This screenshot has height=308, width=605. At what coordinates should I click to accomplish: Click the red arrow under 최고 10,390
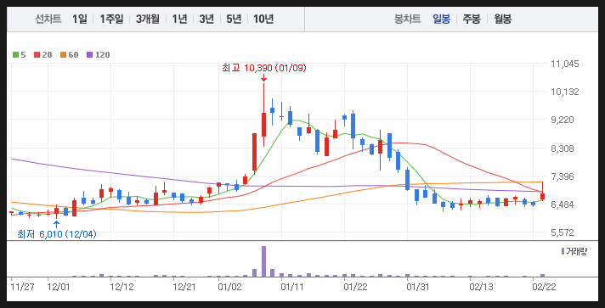[x=263, y=77]
